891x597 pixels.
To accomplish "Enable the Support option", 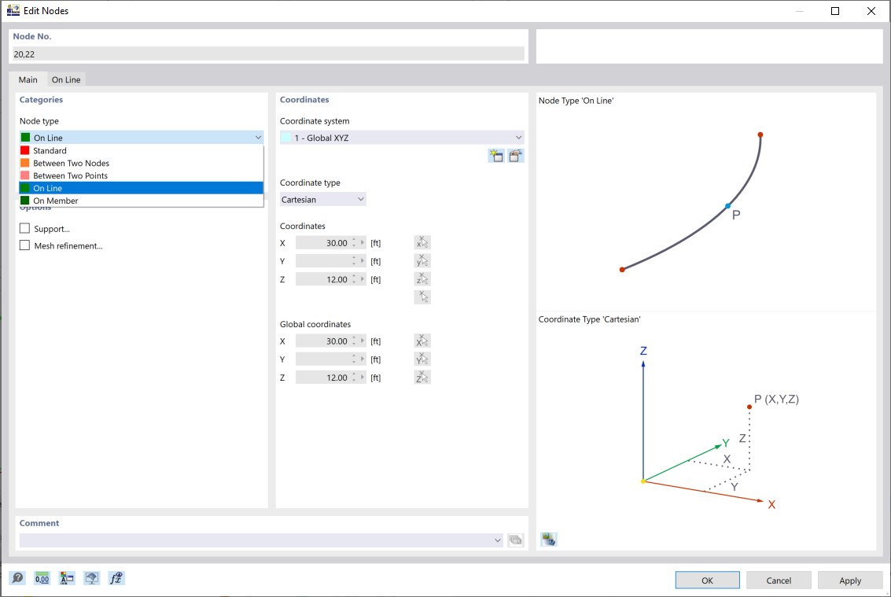I will 24,228.
